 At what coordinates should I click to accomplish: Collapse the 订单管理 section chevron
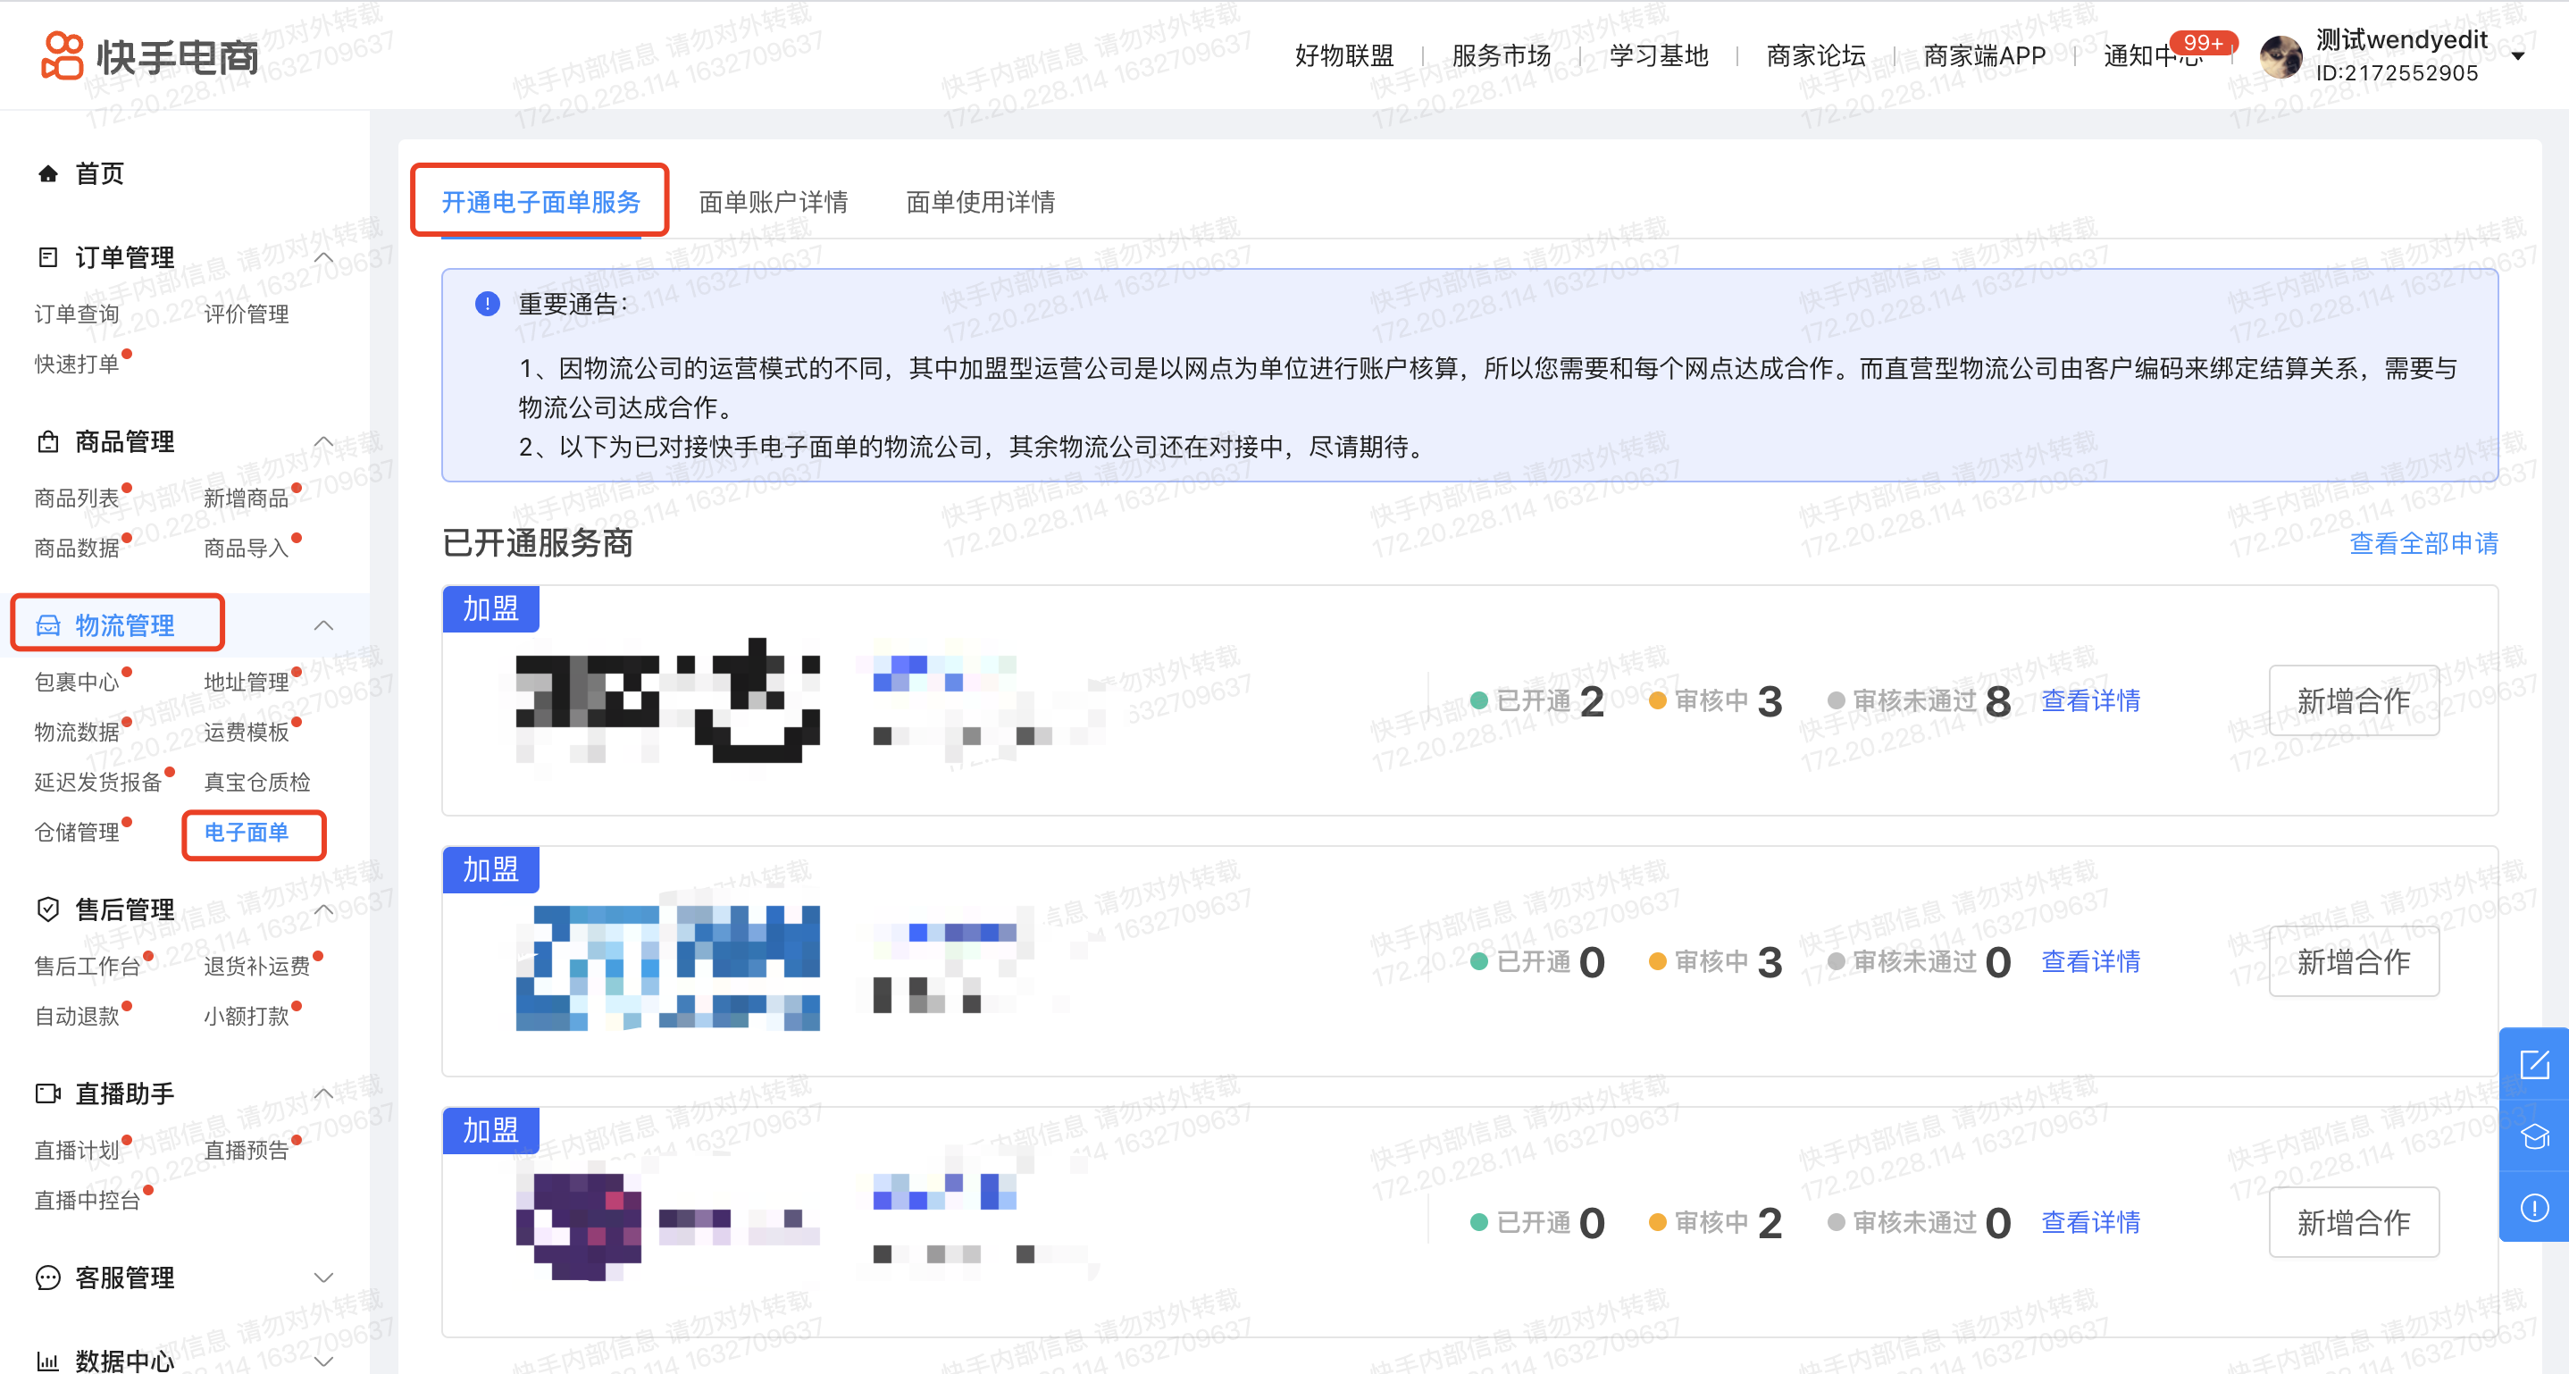pos(323,257)
